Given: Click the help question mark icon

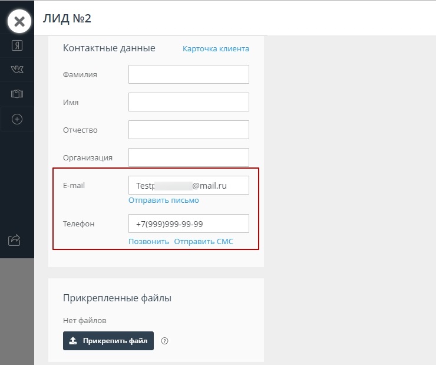Looking at the screenshot, I should click(165, 341).
